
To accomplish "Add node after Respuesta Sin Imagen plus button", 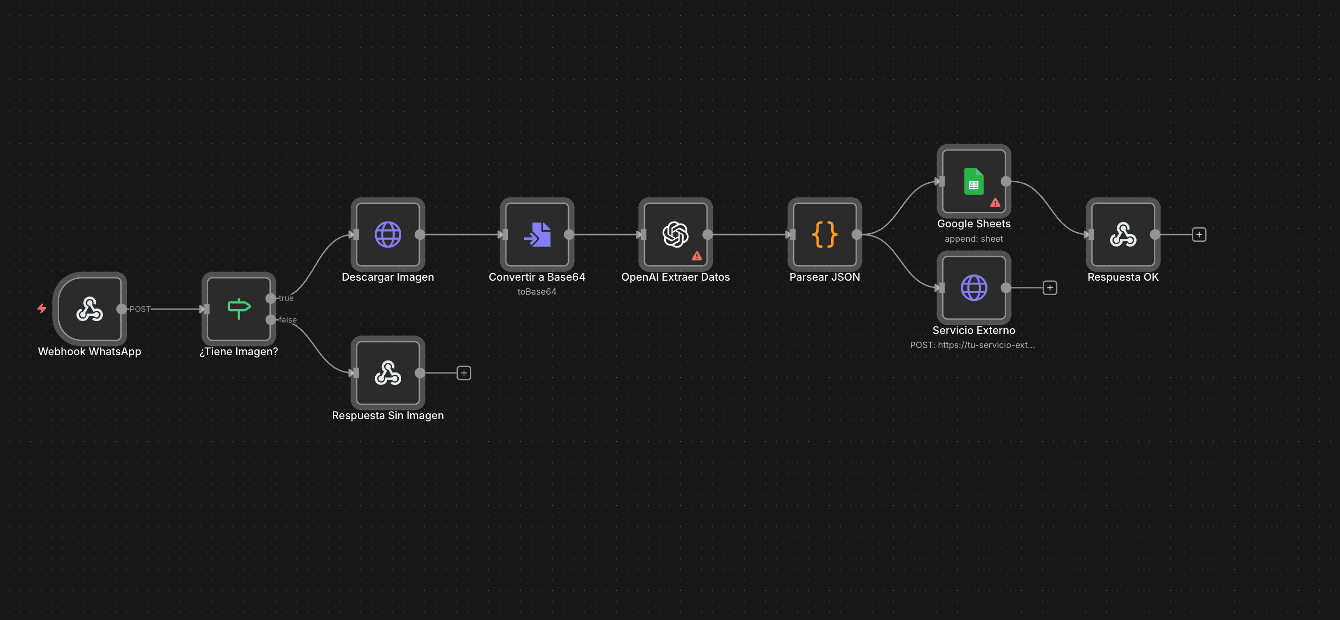I will click(464, 373).
